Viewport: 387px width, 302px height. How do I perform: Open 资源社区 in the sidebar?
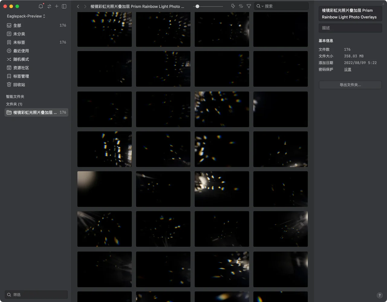(36, 68)
